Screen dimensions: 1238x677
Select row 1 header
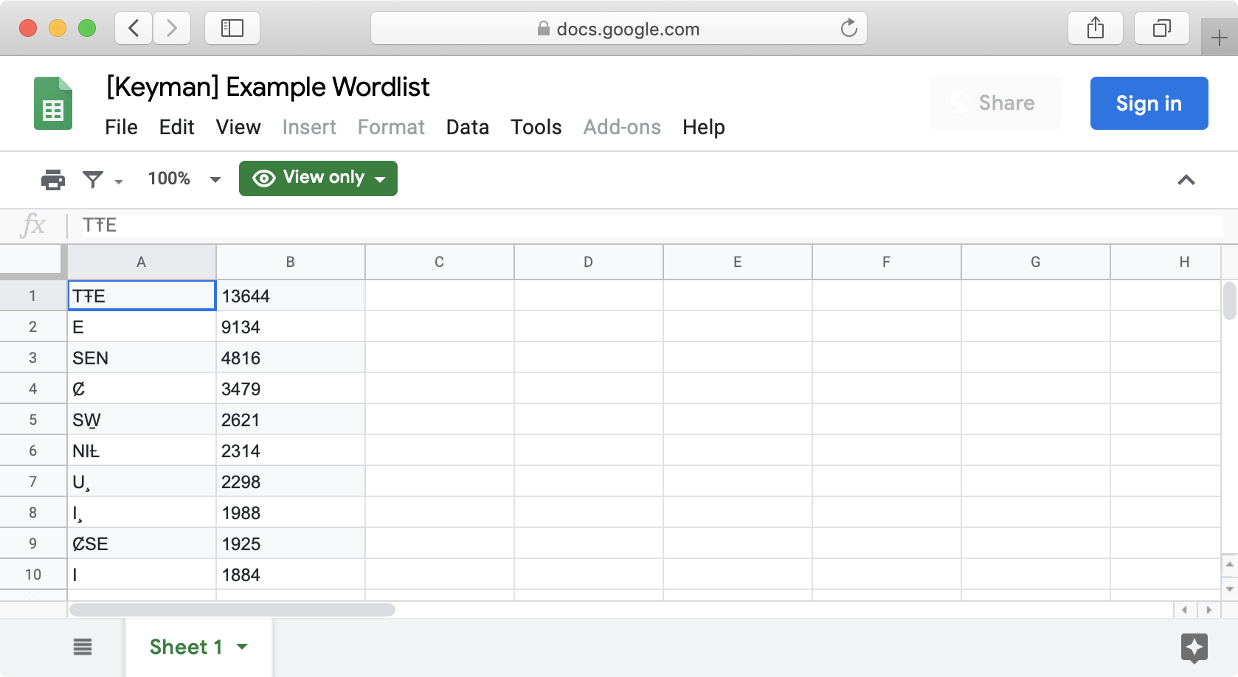click(33, 296)
